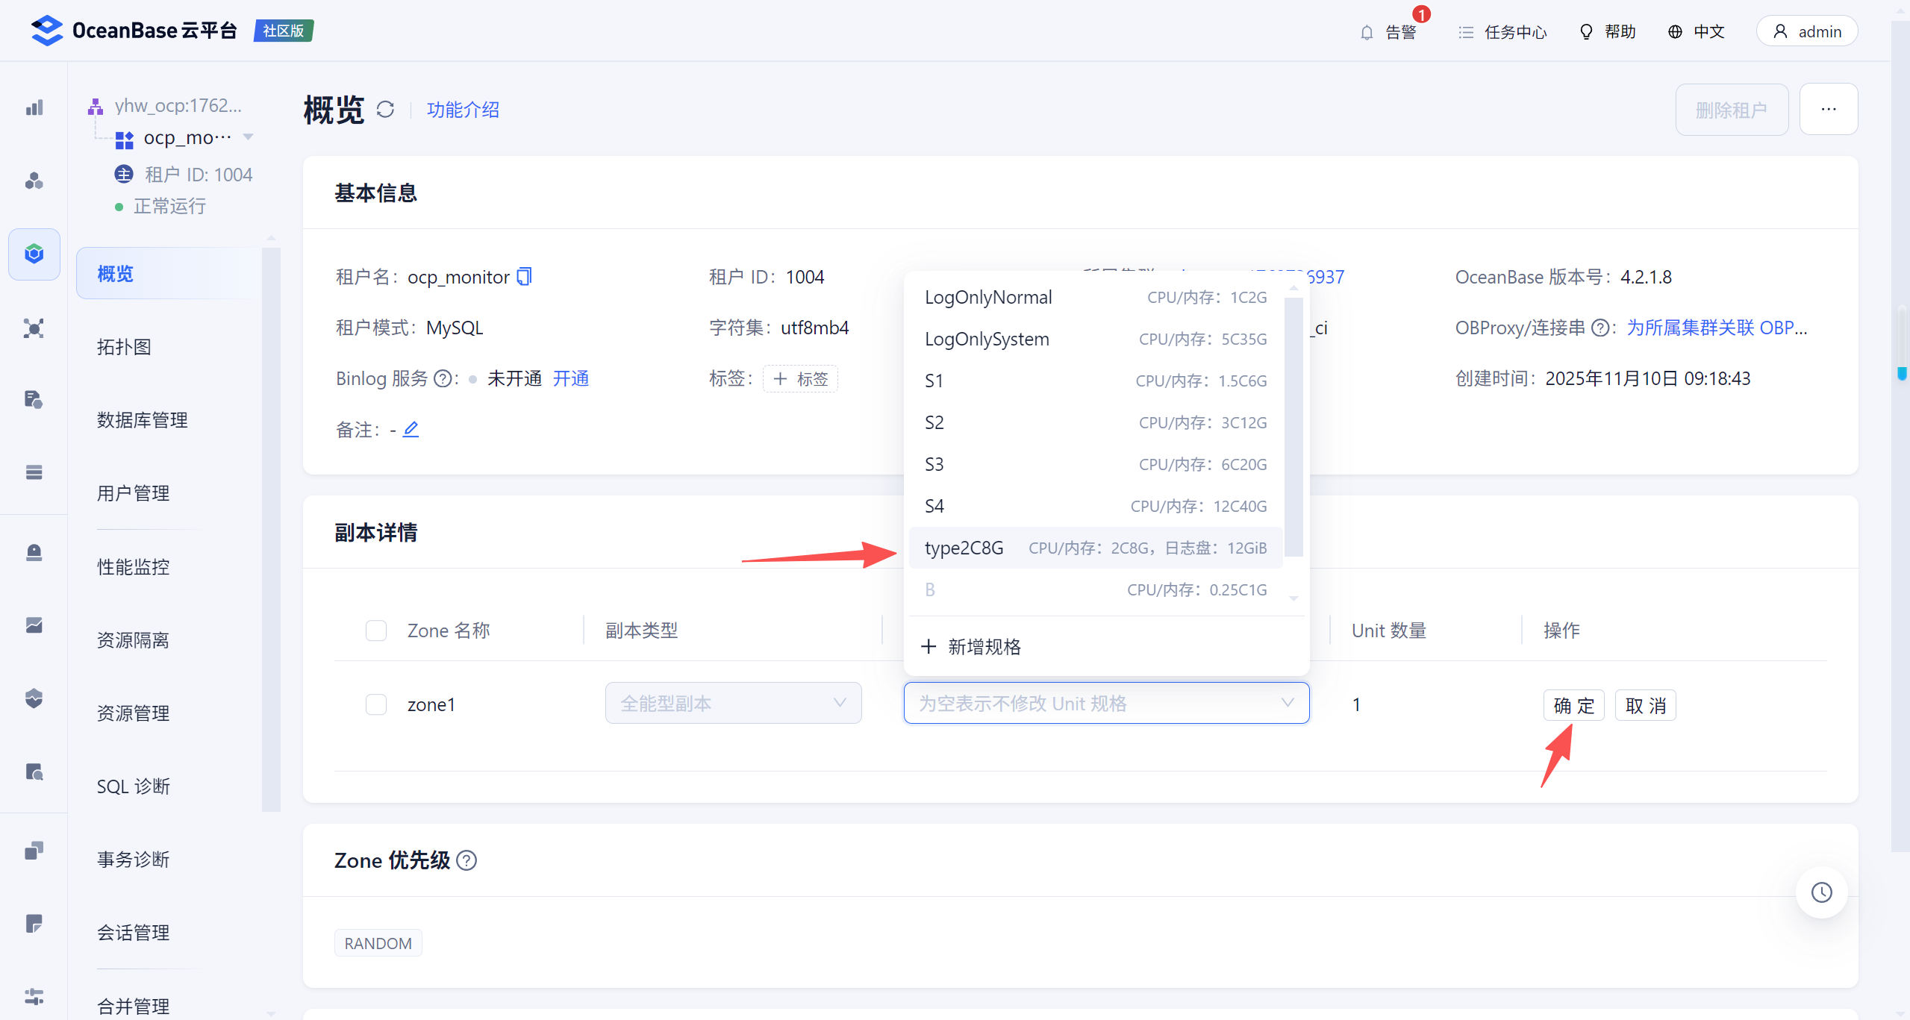Click the refresh icon beside 概览 title
The image size is (1910, 1020).
[x=385, y=110]
